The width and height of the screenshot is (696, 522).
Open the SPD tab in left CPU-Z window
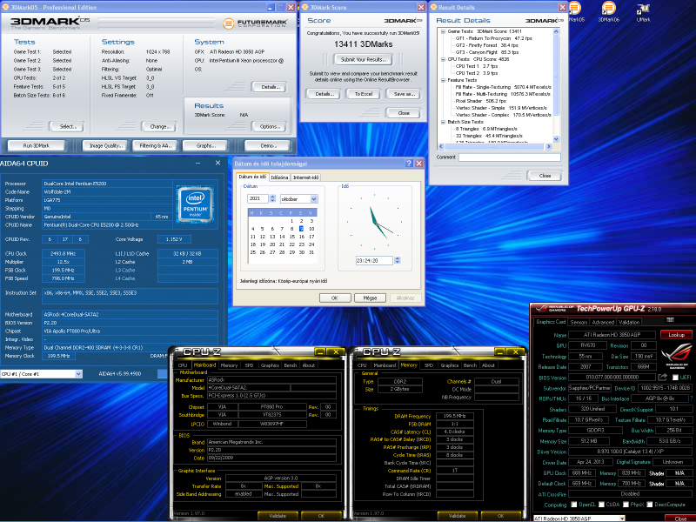[249, 365]
